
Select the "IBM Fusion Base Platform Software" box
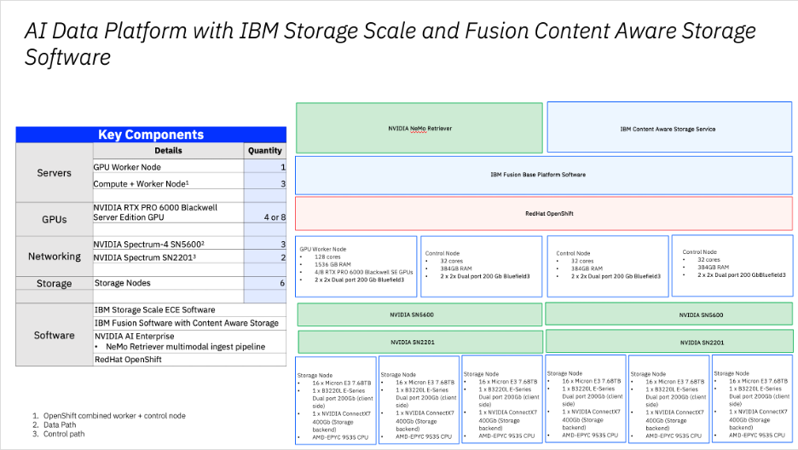[544, 175]
